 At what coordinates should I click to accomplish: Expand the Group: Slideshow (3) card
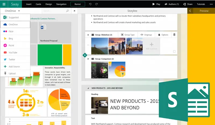click(88, 35)
